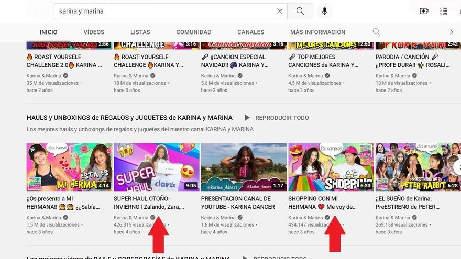Click verified badge under Mi Hermana video

[x=65, y=218]
